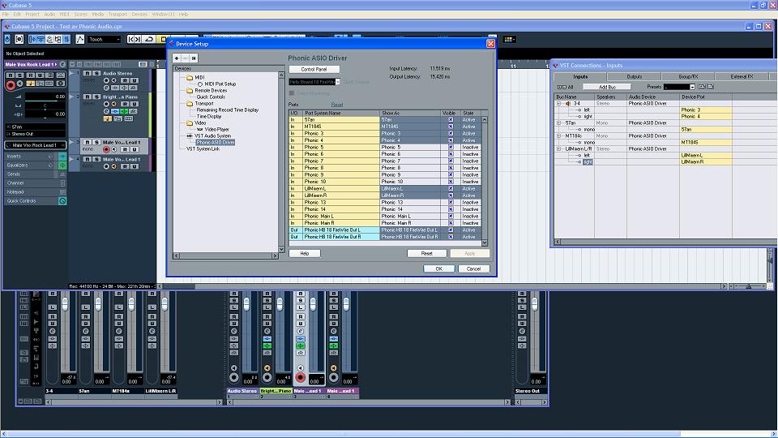This screenshot has height=438, width=778.
Task: Open the Presets dropdown in VST Connections
Action: (x=693, y=87)
